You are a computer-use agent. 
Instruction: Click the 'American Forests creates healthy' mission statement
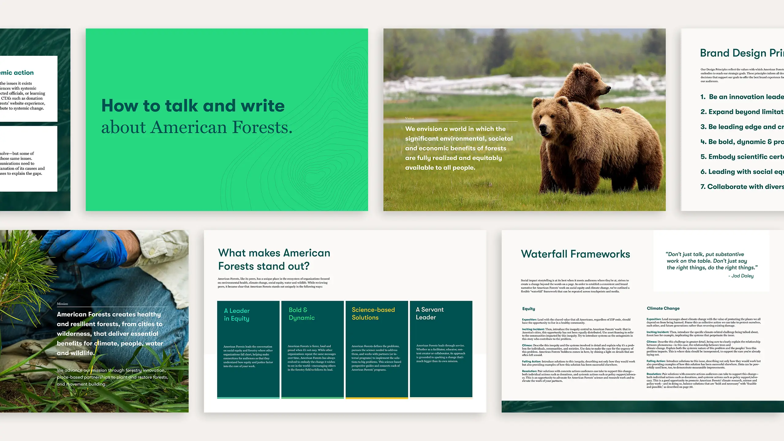tap(110, 334)
